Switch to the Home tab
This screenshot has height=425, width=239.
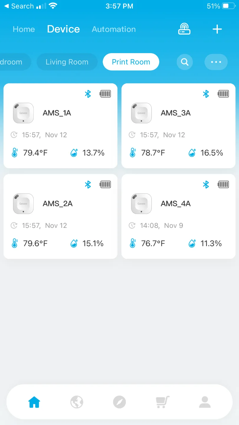click(x=24, y=29)
